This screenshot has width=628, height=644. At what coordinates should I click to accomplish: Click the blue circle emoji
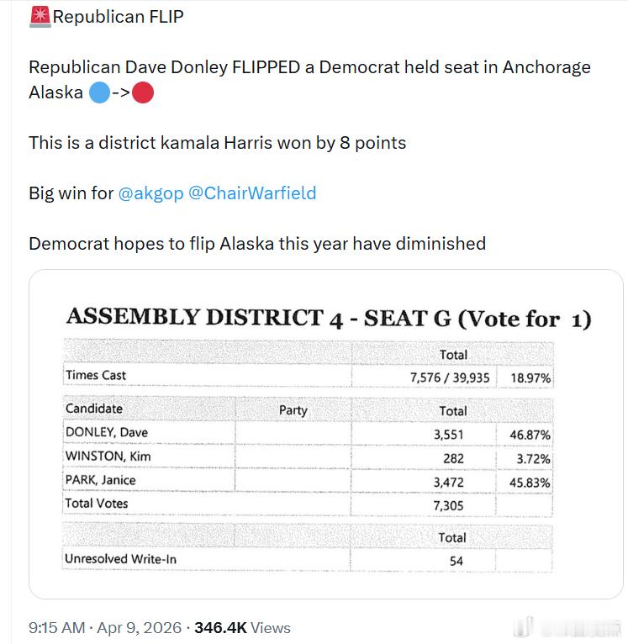pos(98,92)
